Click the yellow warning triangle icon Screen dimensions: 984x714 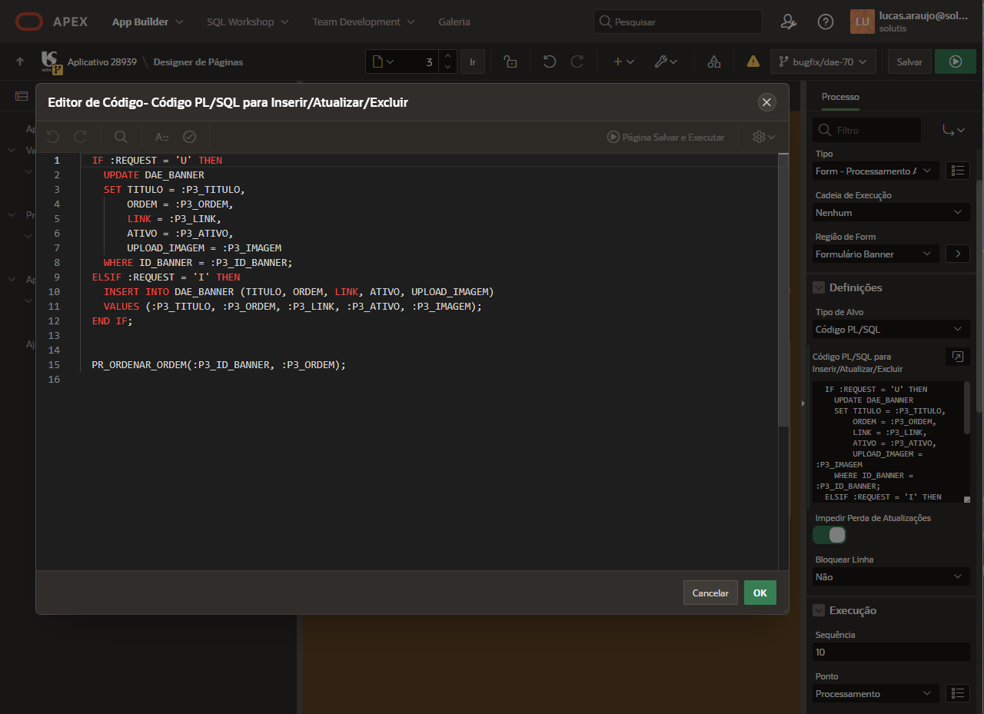pos(753,61)
